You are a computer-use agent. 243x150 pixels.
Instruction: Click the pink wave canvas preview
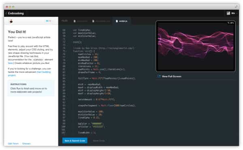click(196, 46)
